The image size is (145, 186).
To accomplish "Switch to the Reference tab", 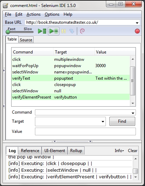I will pyautogui.click(x=30, y=151).
